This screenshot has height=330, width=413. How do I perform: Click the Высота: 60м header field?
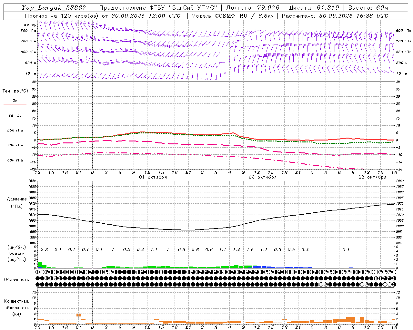click(368, 8)
